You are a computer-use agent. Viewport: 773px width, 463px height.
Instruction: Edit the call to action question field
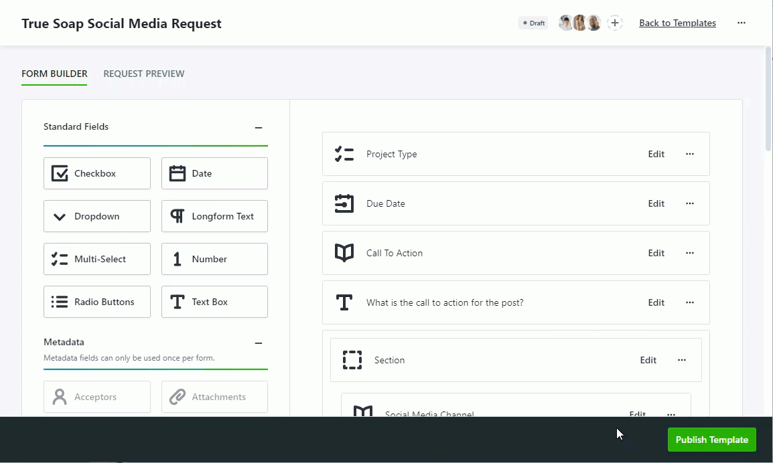click(x=656, y=302)
